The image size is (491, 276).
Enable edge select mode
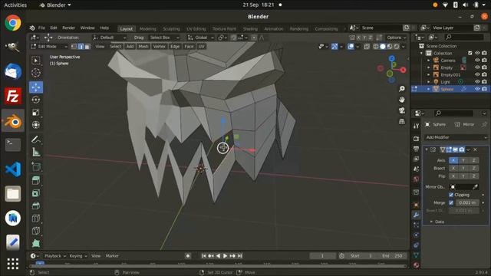coord(81,47)
